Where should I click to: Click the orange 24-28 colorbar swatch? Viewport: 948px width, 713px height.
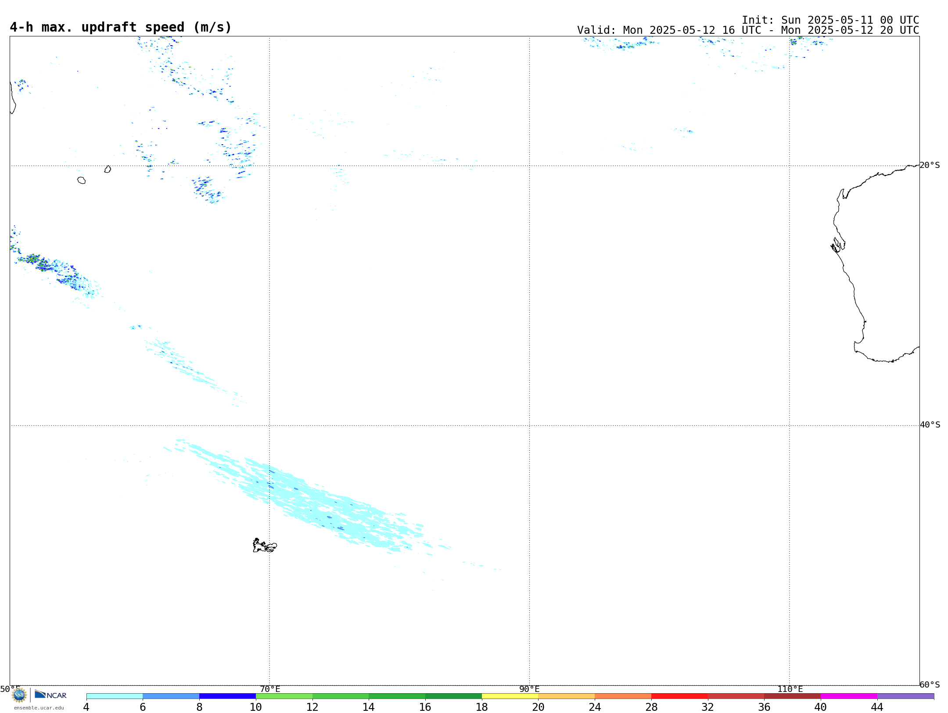(x=623, y=696)
